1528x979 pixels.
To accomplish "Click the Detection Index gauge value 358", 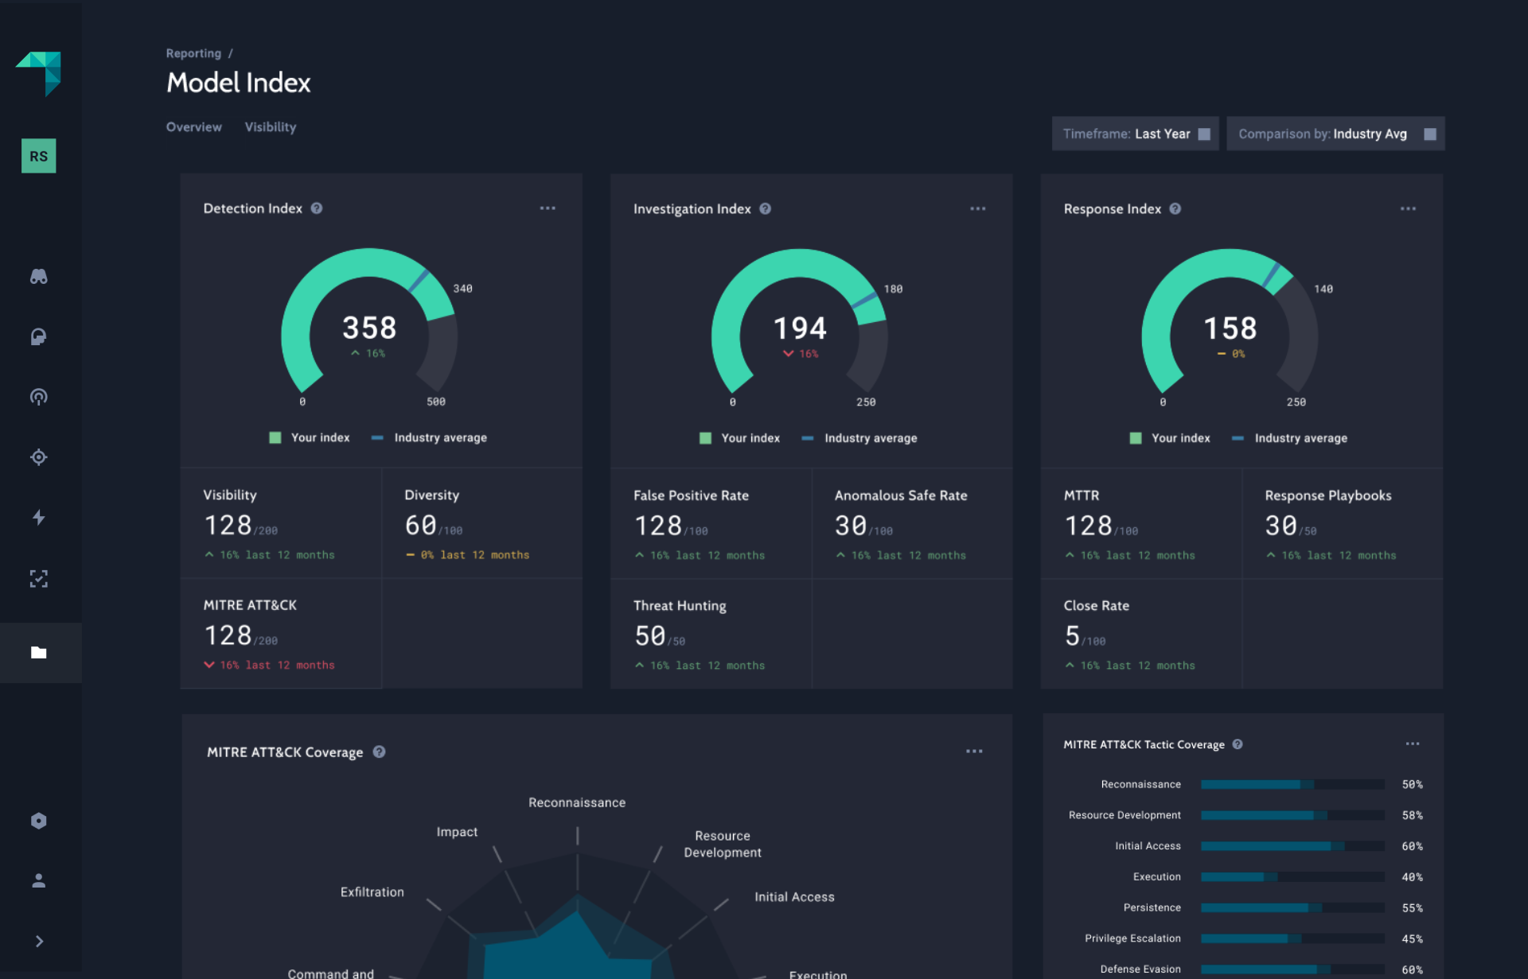I will (x=369, y=328).
